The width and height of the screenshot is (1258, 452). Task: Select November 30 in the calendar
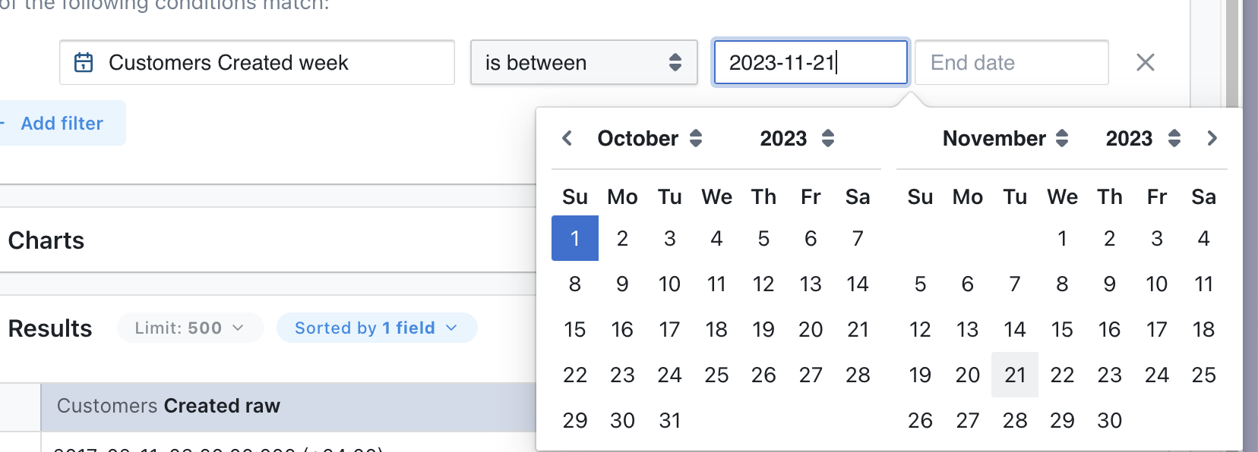1110,419
